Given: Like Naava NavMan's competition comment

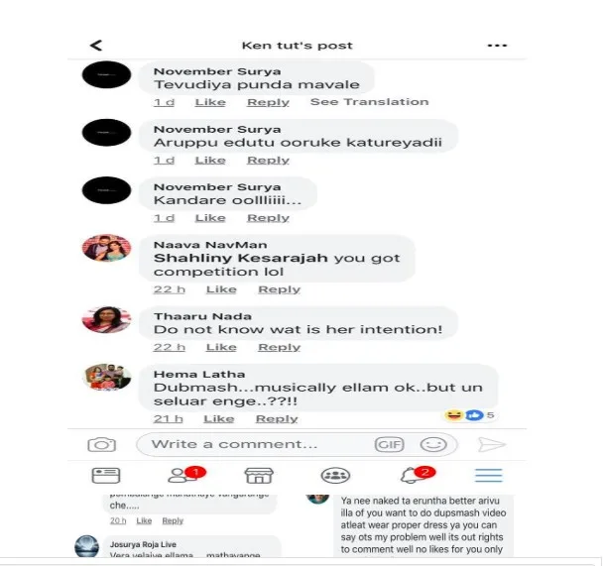Looking at the screenshot, I should tap(221, 289).
